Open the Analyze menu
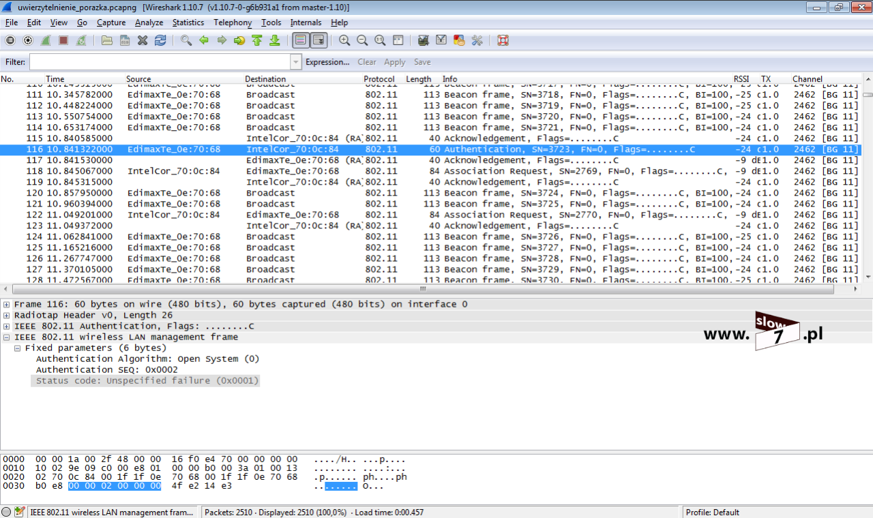 point(149,22)
